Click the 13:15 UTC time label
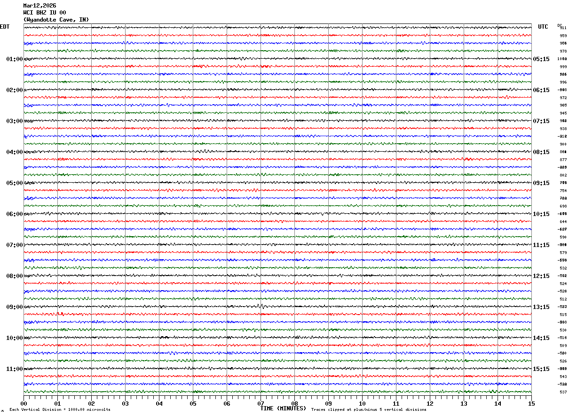Image resolution: width=569 pixels, height=416 pixels. (x=541, y=307)
